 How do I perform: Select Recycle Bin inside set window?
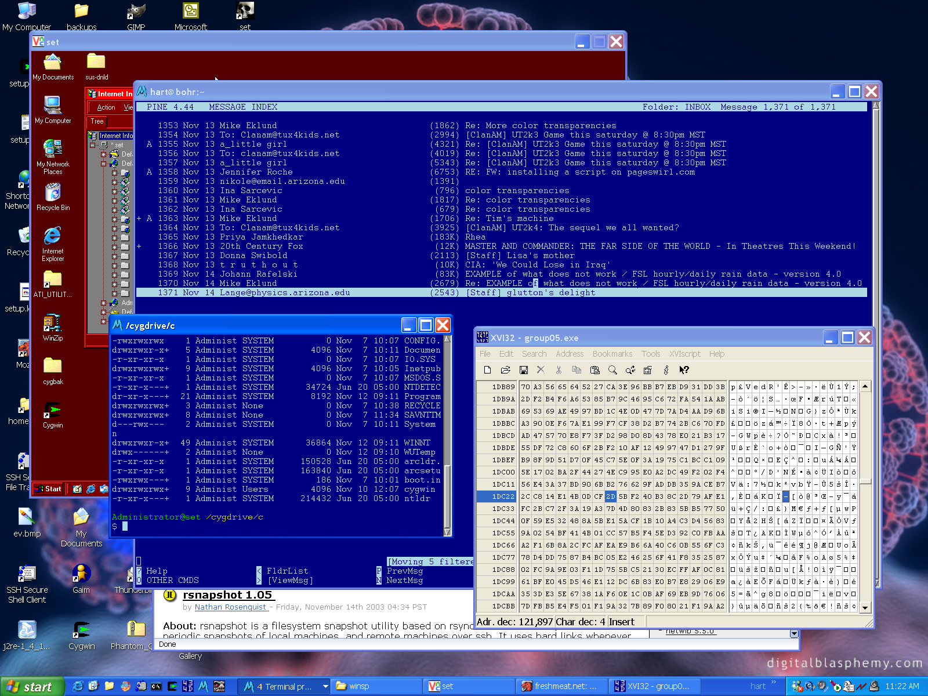point(53,197)
